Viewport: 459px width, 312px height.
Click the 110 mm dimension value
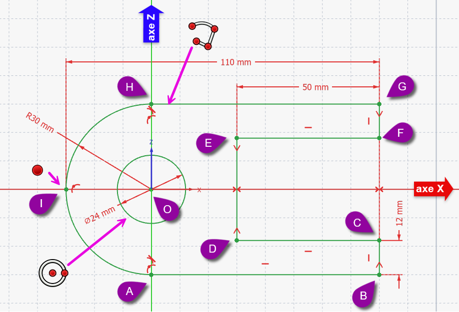[x=236, y=62]
